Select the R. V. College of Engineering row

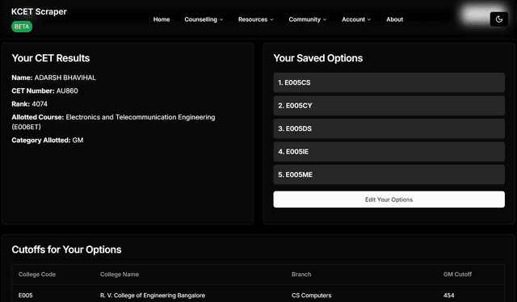258,294
